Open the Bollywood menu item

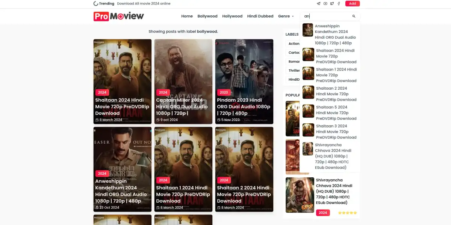207,16
